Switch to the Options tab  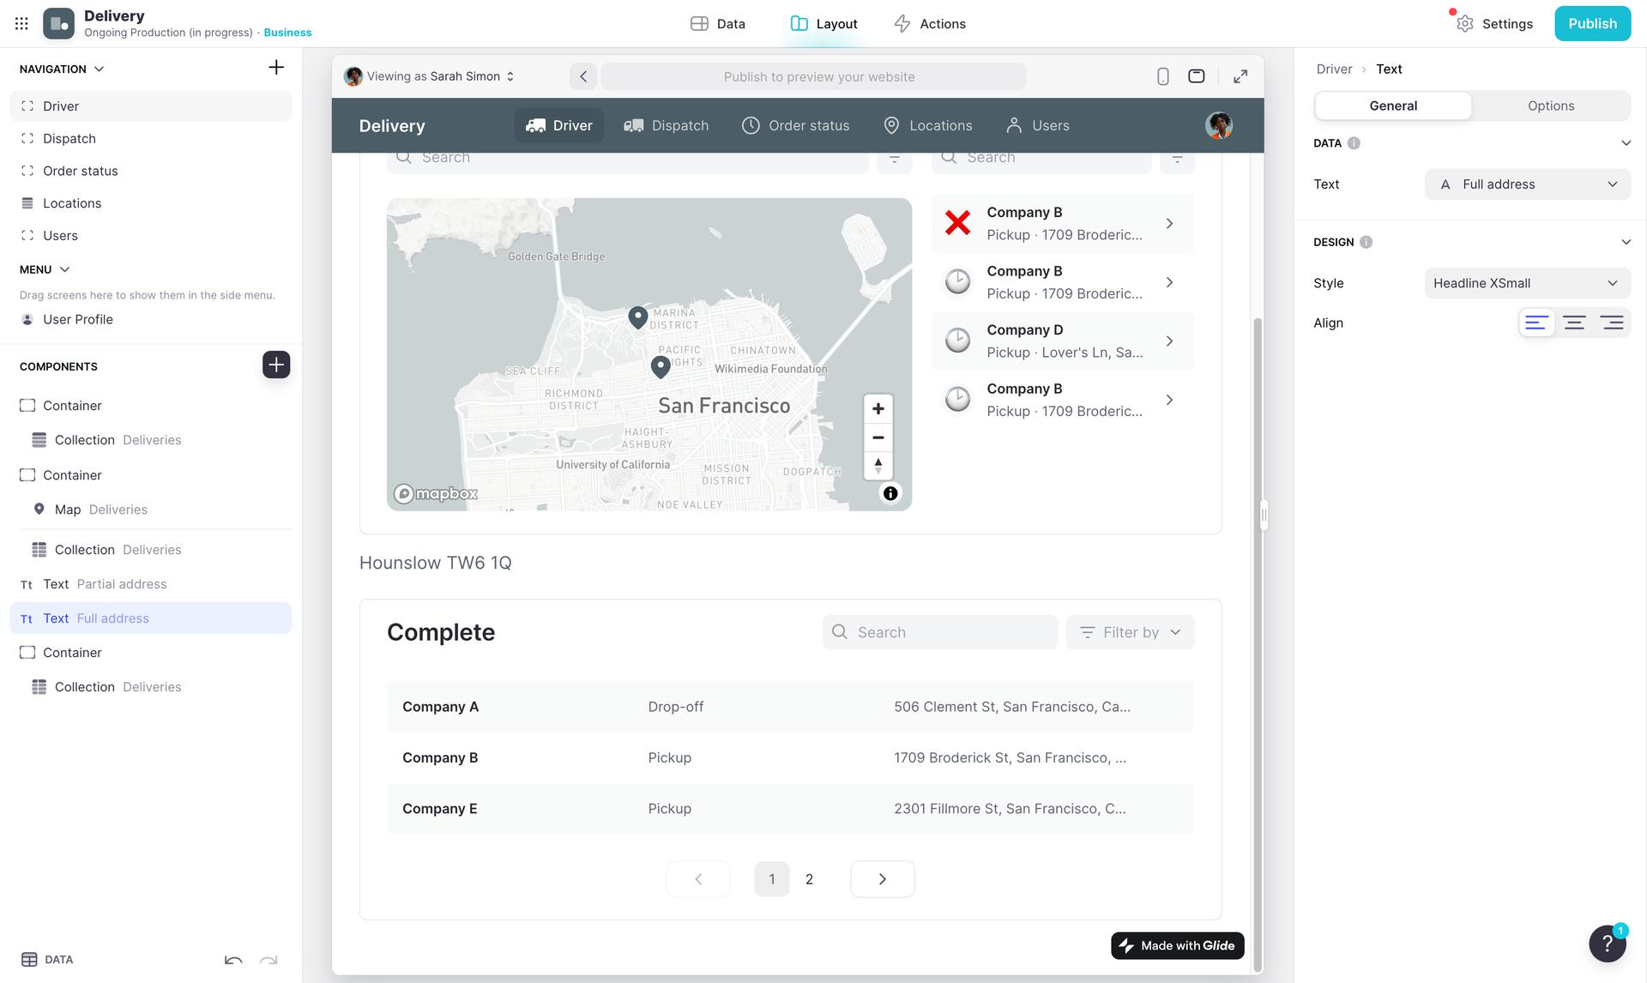point(1550,106)
